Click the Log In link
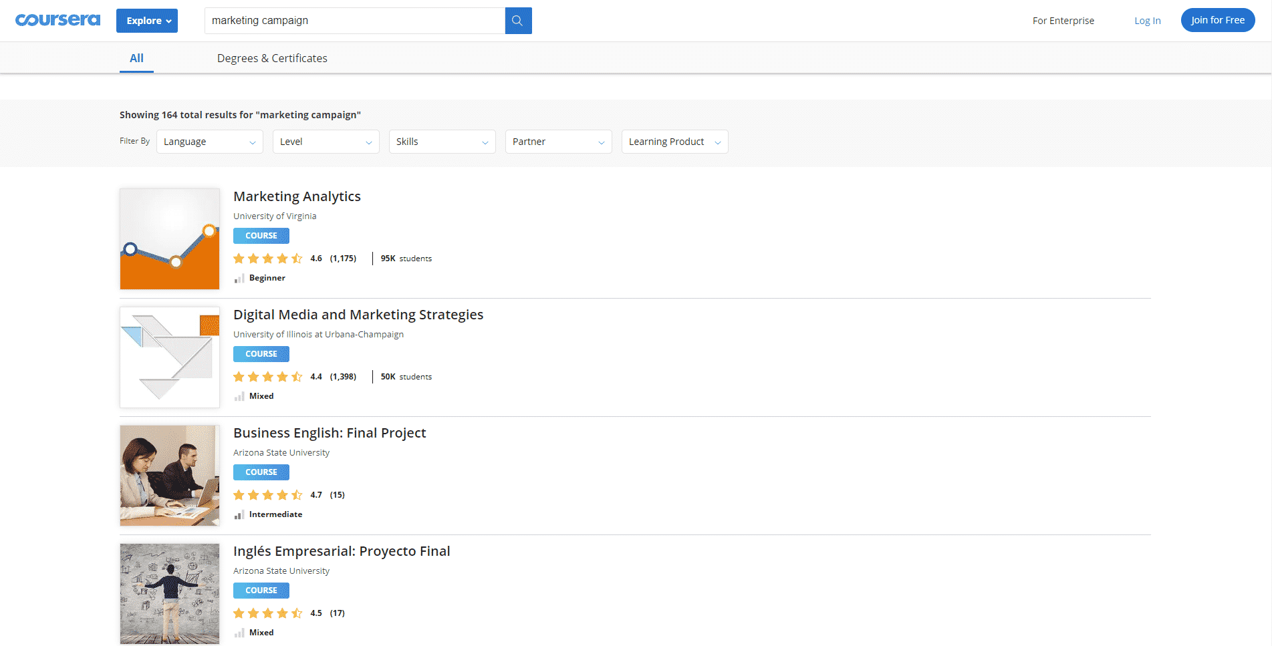The width and height of the screenshot is (1272, 646). 1147,21
